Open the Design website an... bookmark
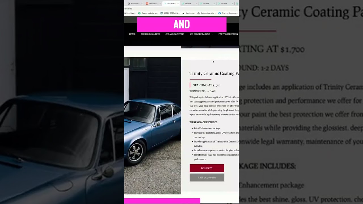 [148, 13]
